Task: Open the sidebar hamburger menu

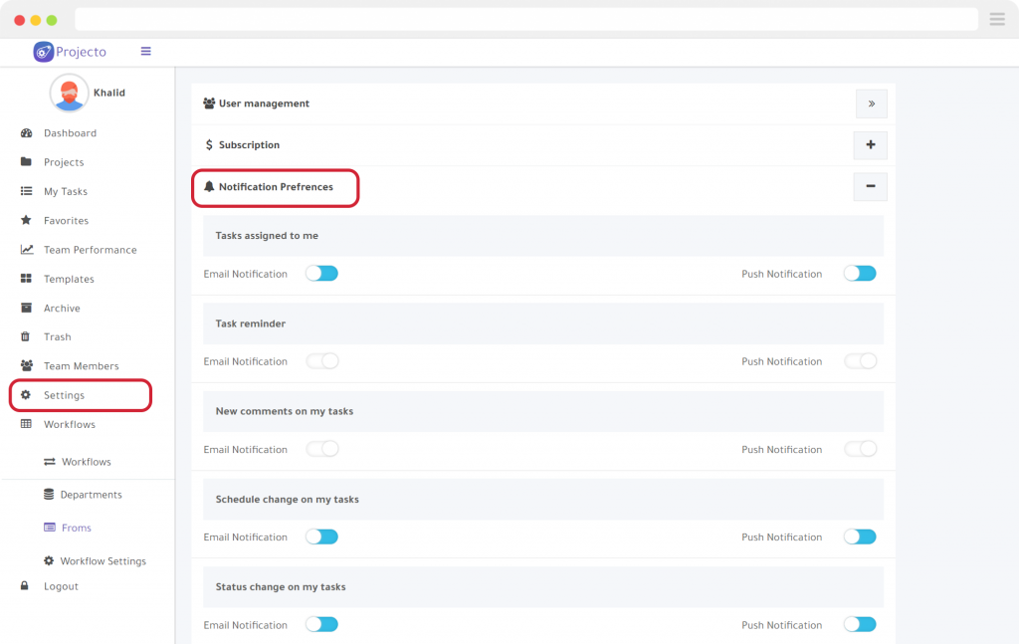Action: [x=145, y=51]
